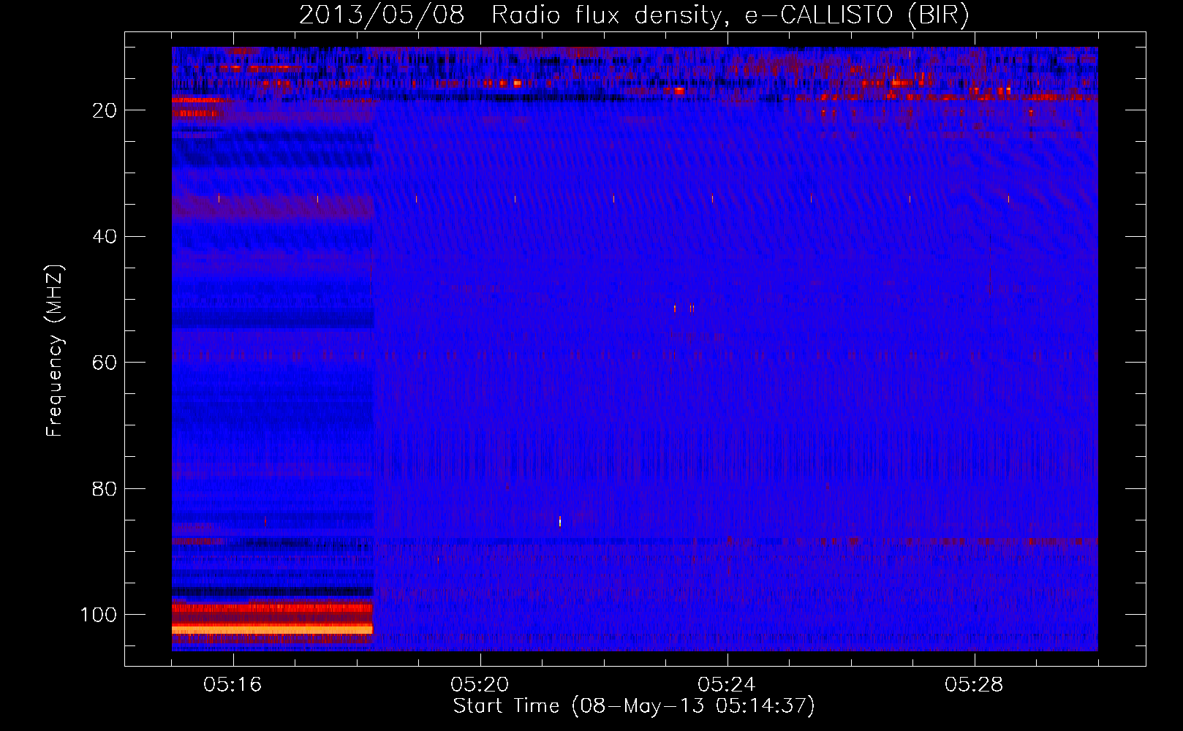This screenshot has width=1183, height=731.
Task: Click the plot title 'Radio flux density, e-CALLISTO (BIR)'
Action: pyautogui.click(x=730, y=15)
